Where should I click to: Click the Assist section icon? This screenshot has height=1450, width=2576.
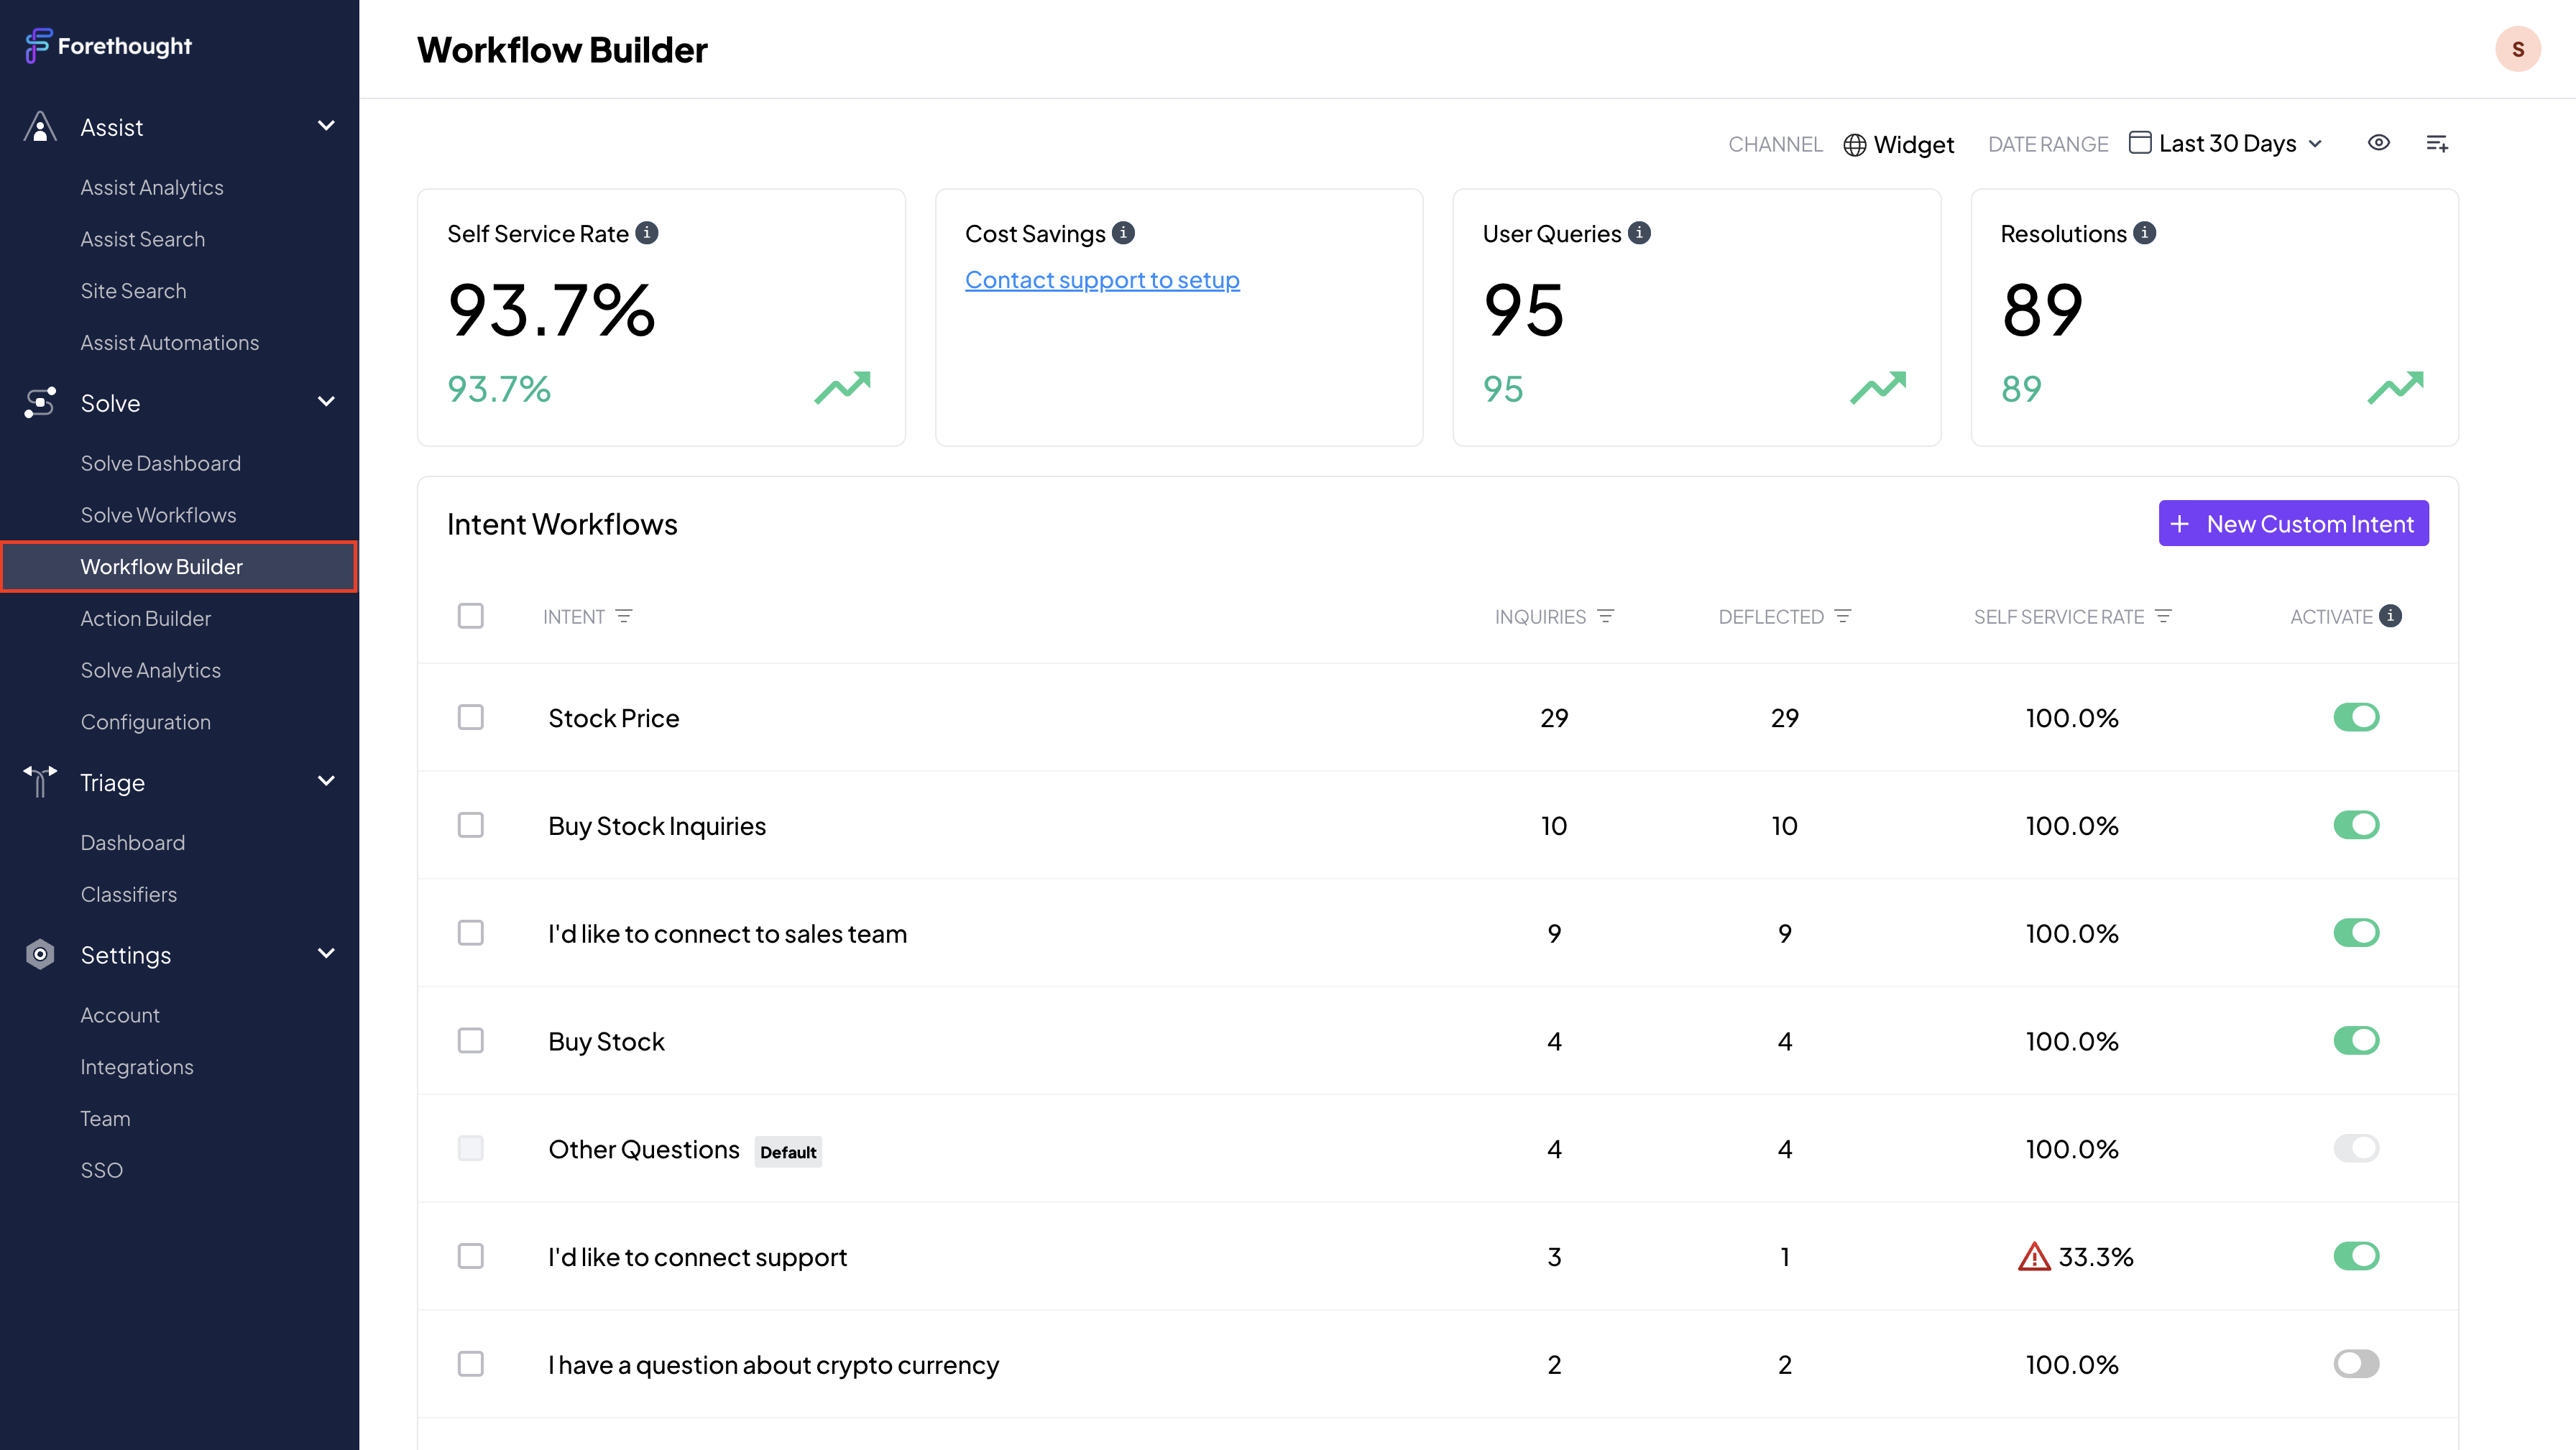click(40, 128)
